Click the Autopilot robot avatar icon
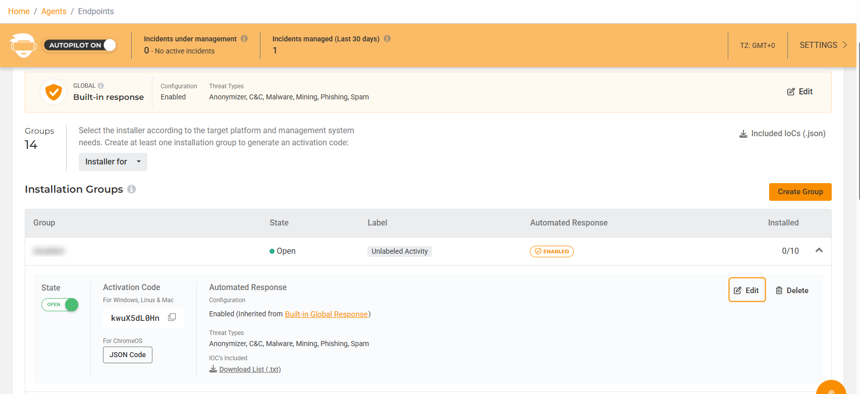Viewport: 860px width, 394px height. click(23, 45)
